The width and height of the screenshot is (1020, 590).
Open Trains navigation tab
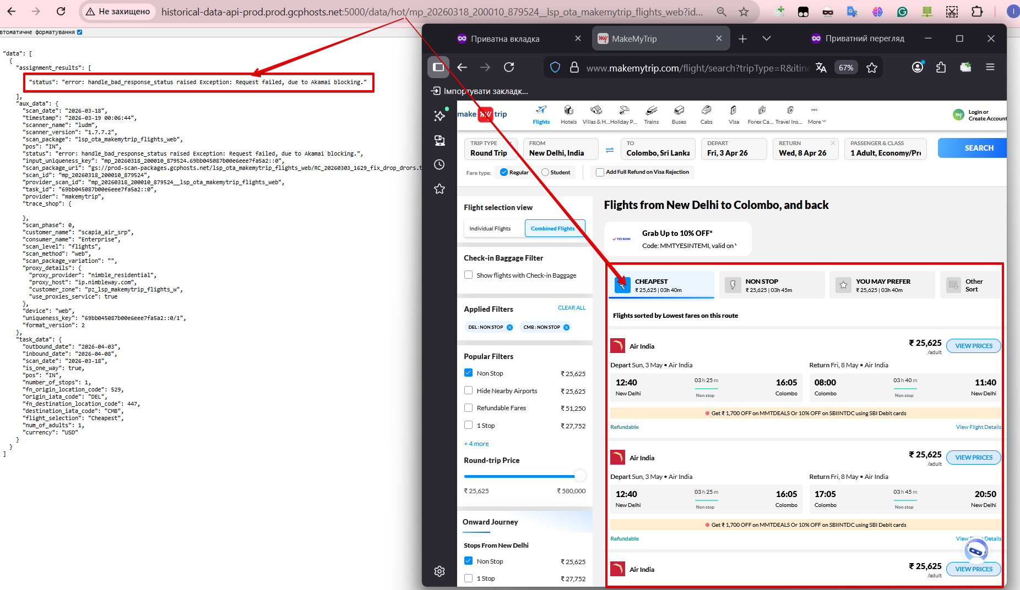pyautogui.click(x=652, y=115)
